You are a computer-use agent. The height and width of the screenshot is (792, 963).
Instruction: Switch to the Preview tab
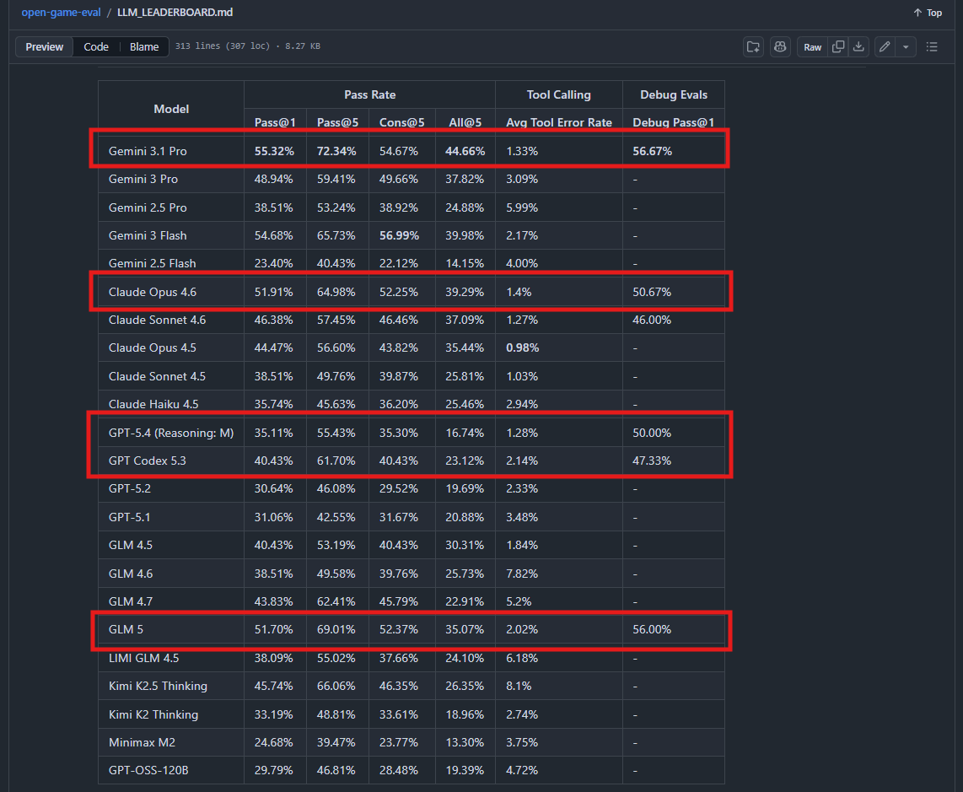click(44, 46)
